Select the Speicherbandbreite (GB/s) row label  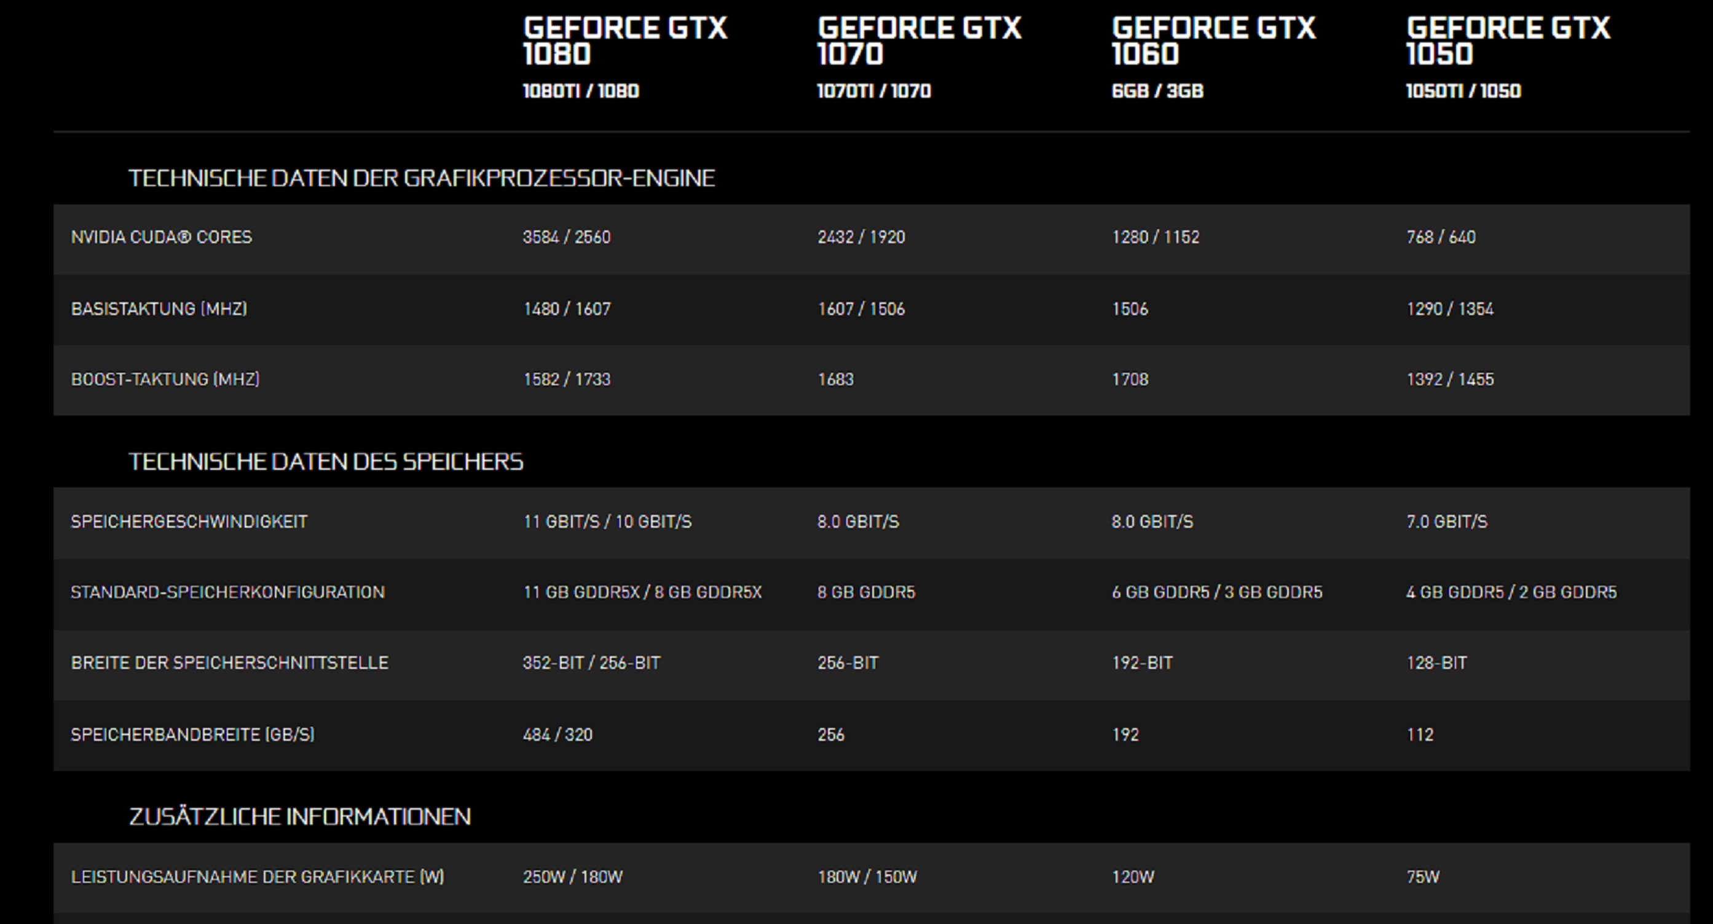pos(192,735)
